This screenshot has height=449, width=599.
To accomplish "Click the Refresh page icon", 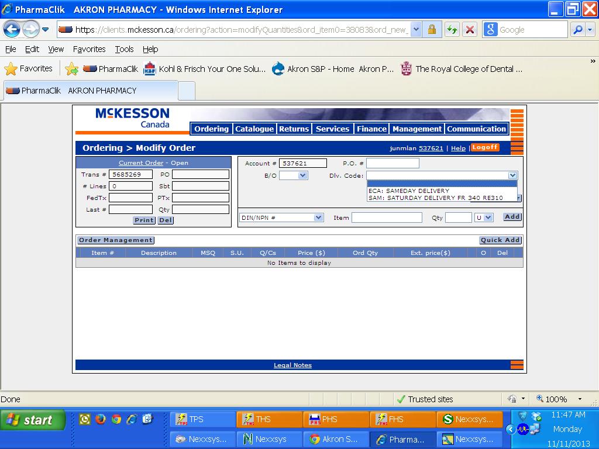I will point(452,29).
